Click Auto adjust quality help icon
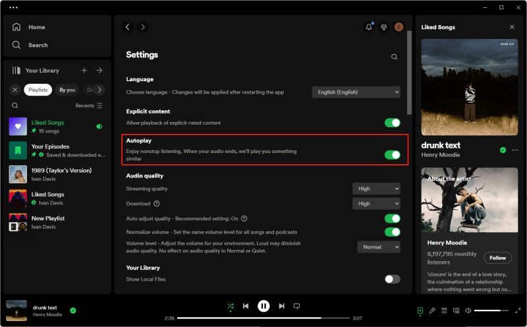This screenshot has height=327, width=527. click(244, 219)
